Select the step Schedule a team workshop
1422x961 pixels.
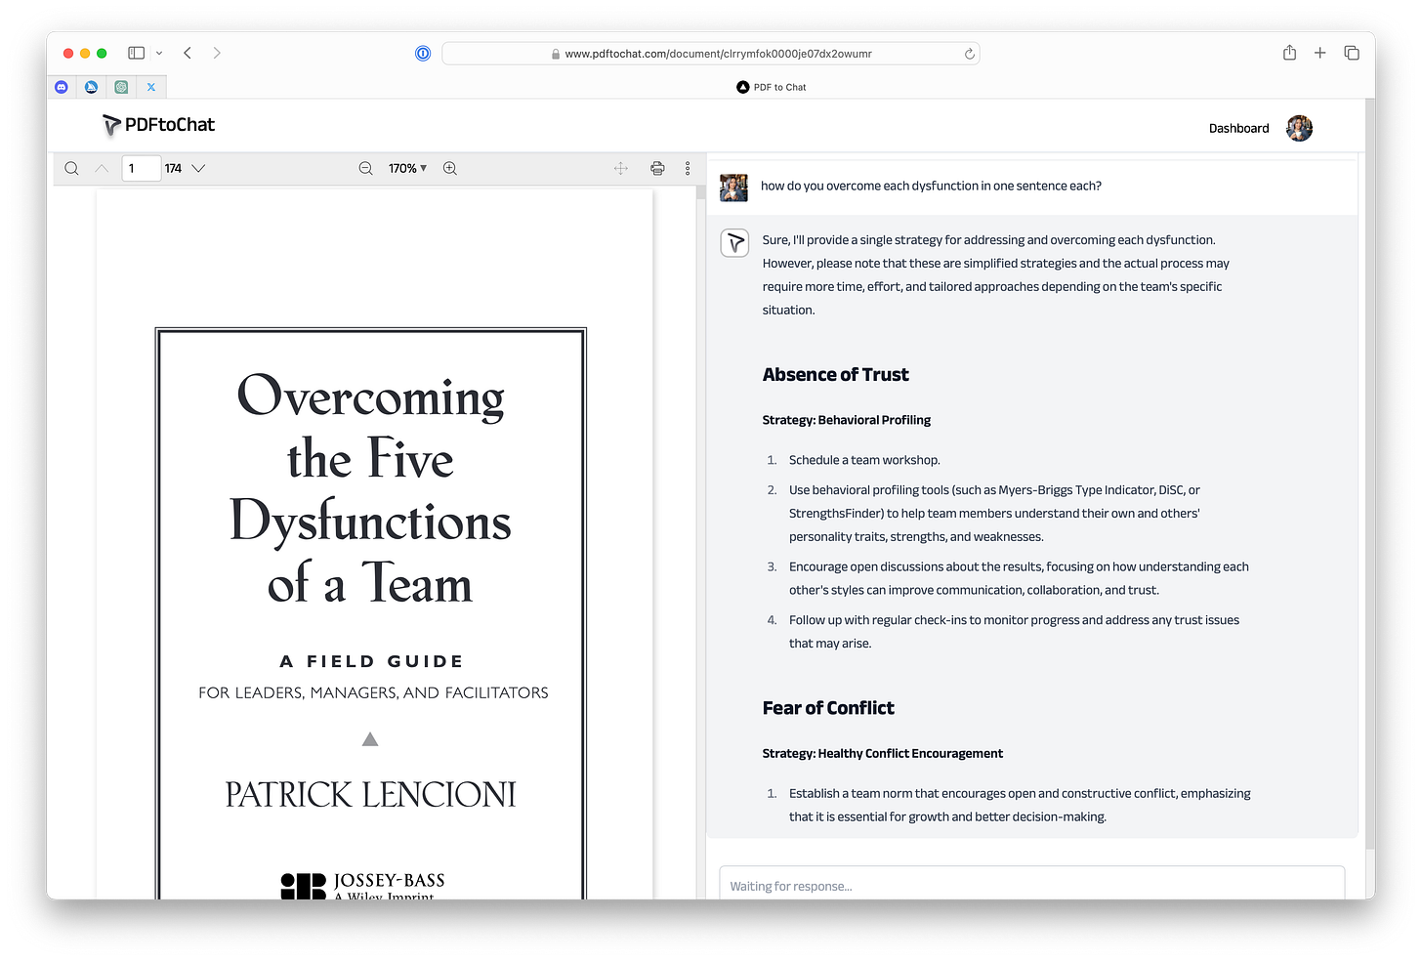(x=864, y=460)
